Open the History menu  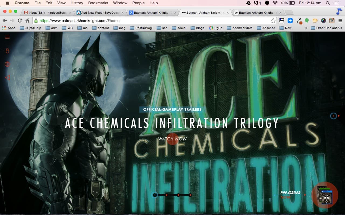click(x=77, y=3)
